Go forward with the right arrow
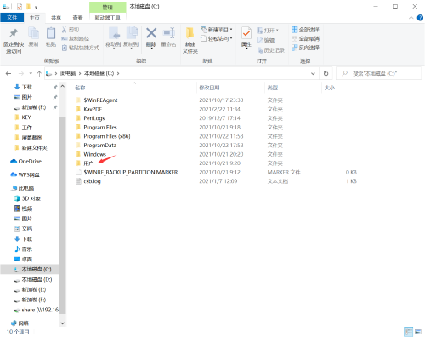Screen dimensions: 425x337 21,74
